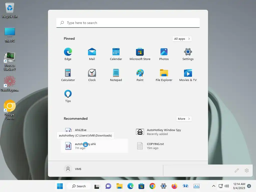Open the Tips app
Viewport: 256px width, 192px height.
[x=68, y=96]
